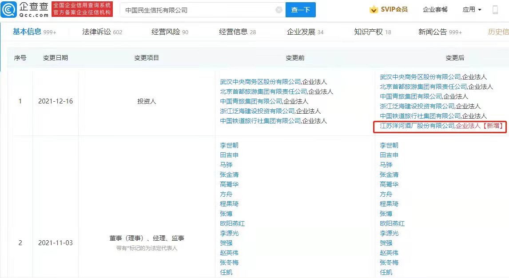Open 田吉申 in the 变更前 column
509x278 pixels.
tap(229, 155)
